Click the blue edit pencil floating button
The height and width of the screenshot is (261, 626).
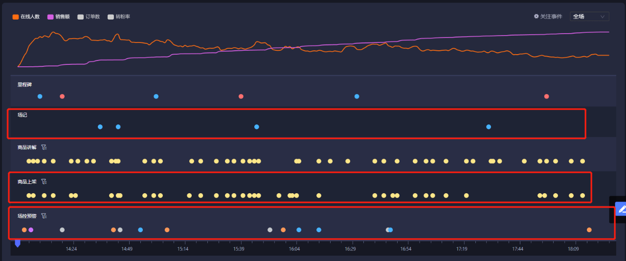(621, 209)
